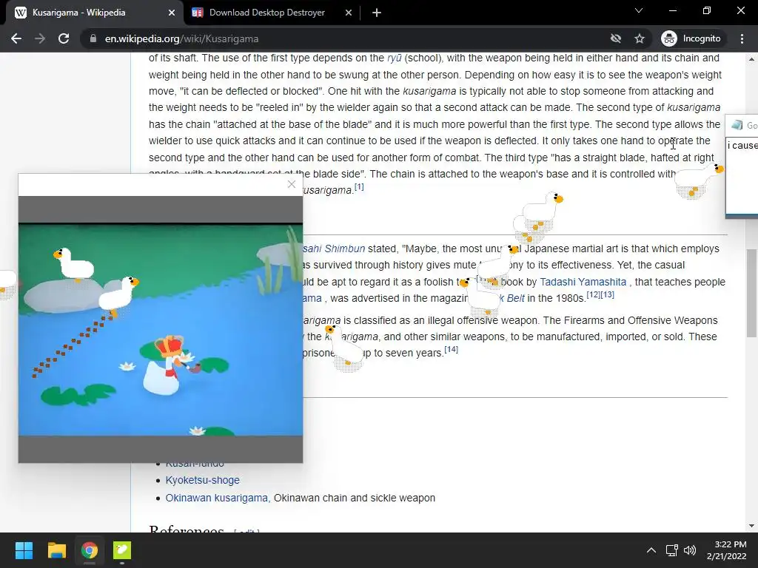The image size is (758, 568).
Task: Click the Chrome taskbar icon
Action: pyautogui.click(x=90, y=550)
